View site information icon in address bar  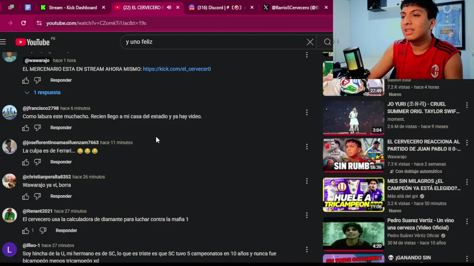[x=39, y=23]
